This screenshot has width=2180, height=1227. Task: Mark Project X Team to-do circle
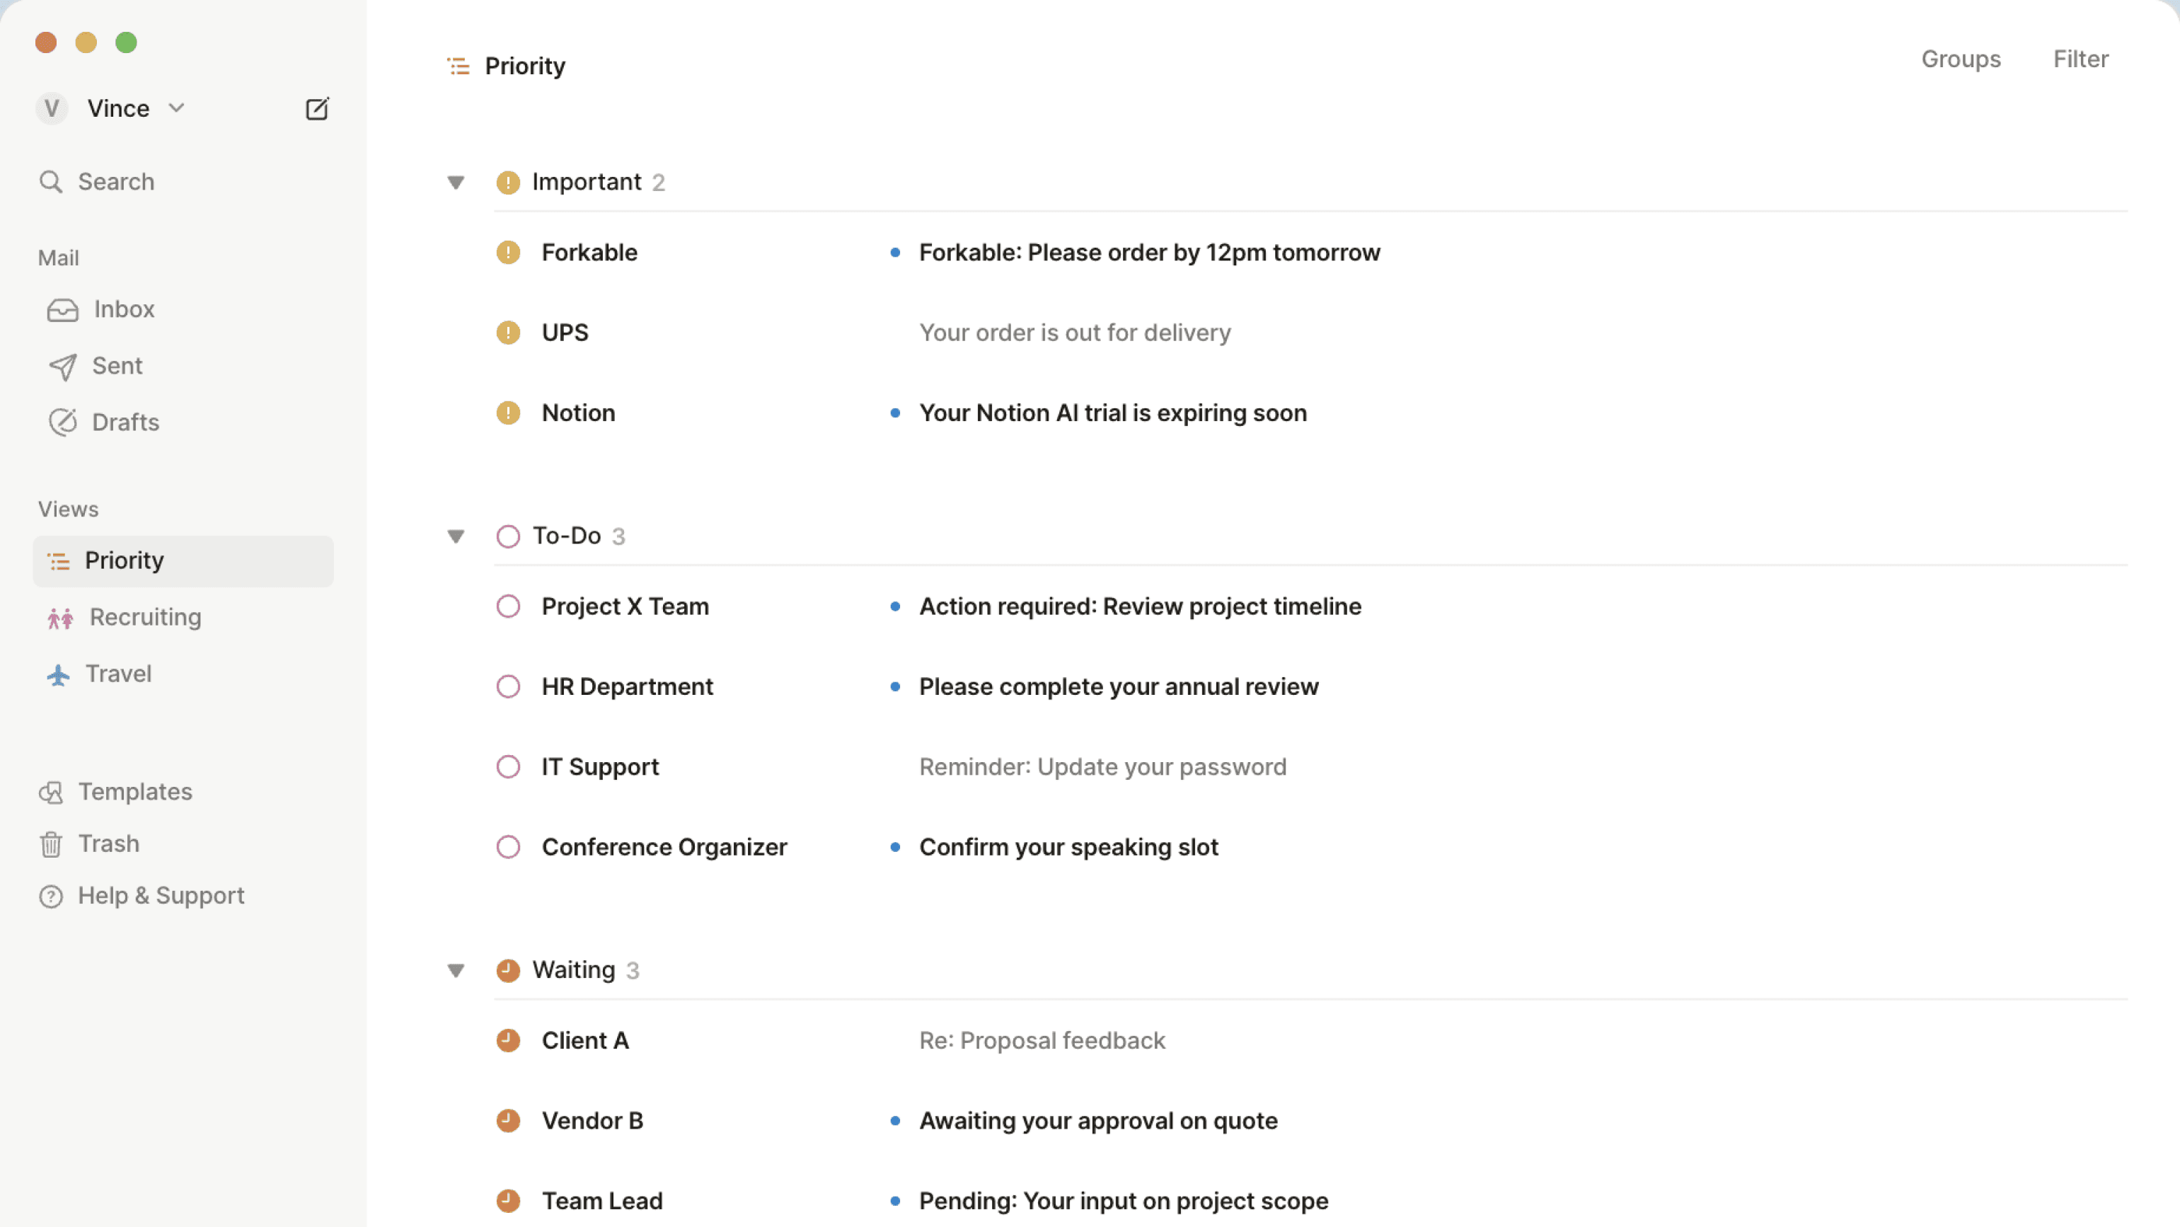[x=508, y=606]
